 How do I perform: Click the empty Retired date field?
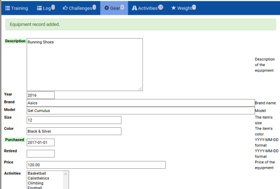(40, 153)
